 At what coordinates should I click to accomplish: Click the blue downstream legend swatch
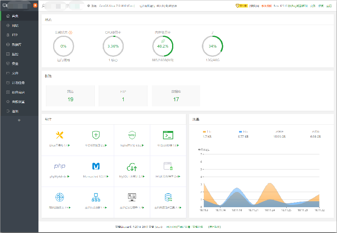point(241,132)
